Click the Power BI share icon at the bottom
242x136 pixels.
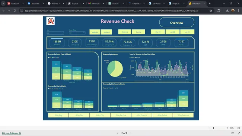click(233, 133)
